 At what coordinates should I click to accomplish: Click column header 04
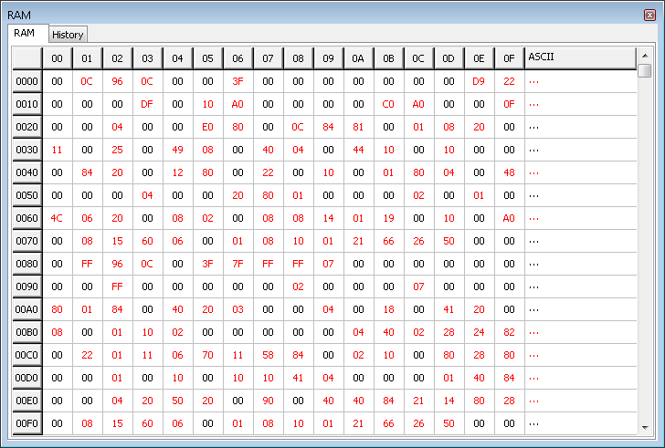coord(178,58)
